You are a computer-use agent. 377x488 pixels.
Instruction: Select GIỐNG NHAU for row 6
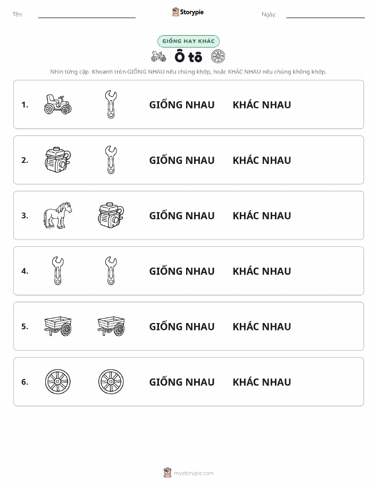coord(182,382)
